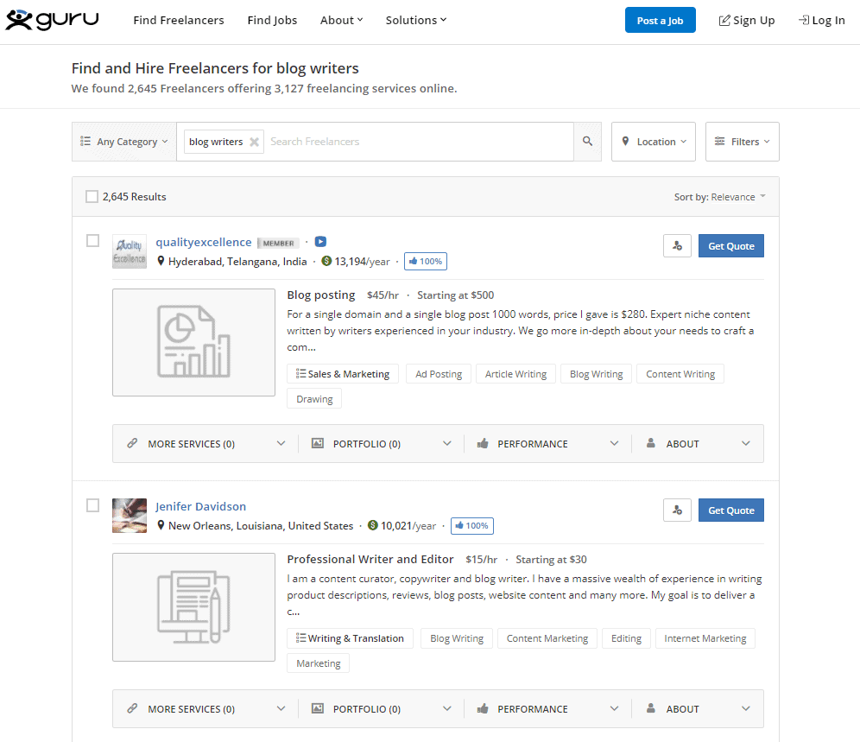Click the Editing skill tag
Image resolution: width=860 pixels, height=742 pixels.
click(626, 638)
